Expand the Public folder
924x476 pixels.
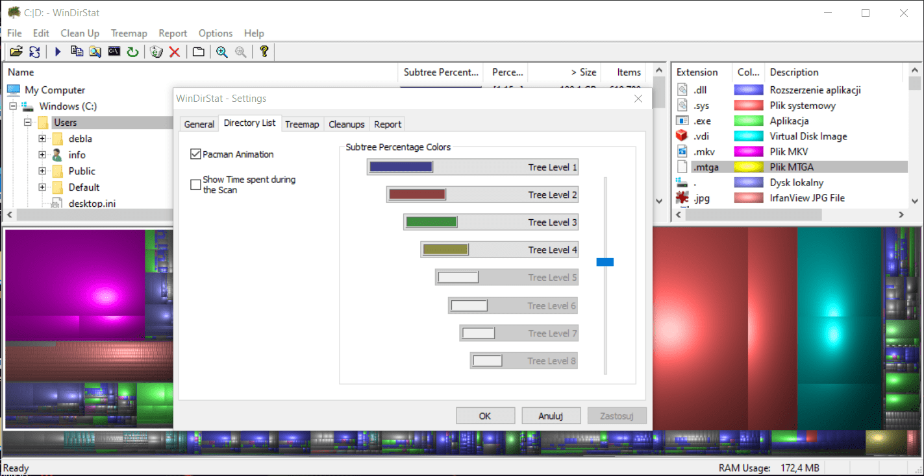point(42,171)
